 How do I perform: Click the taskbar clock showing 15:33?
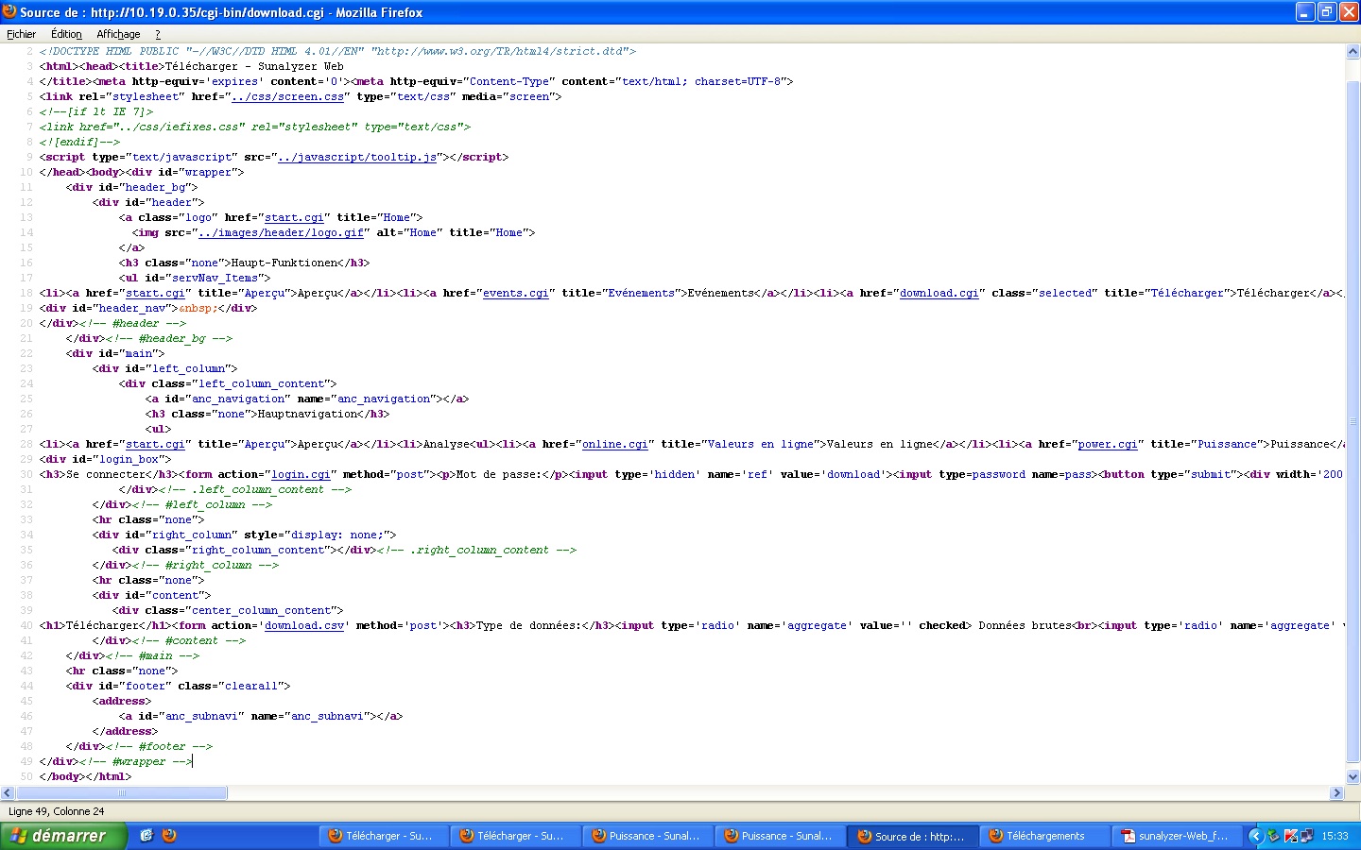[x=1335, y=836]
